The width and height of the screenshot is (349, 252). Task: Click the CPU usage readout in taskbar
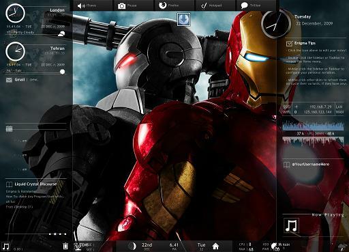(245, 244)
